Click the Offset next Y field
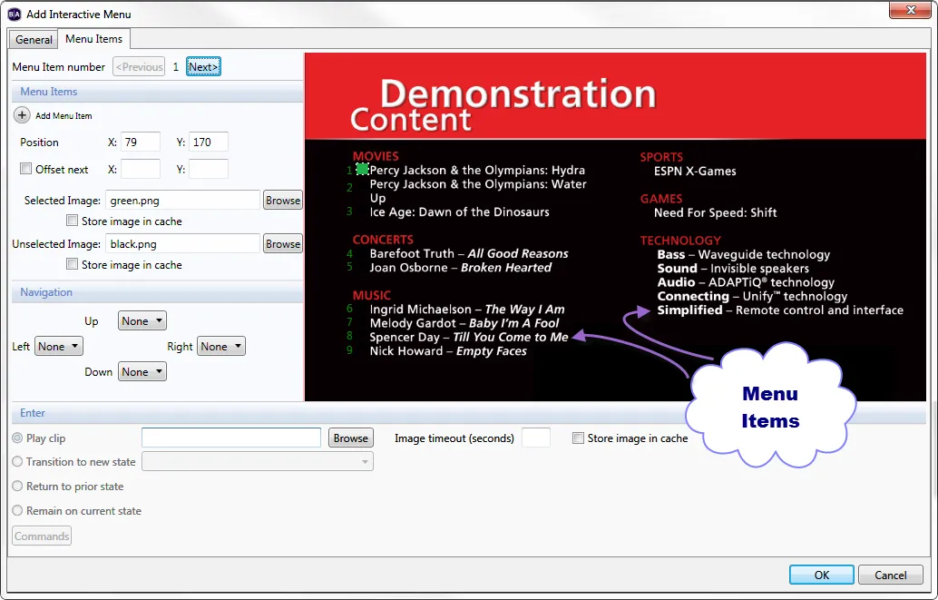The width and height of the screenshot is (938, 600). click(x=209, y=169)
